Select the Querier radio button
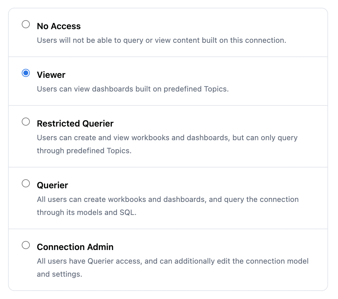Screen dimensions: 338x299 point(26,183)
